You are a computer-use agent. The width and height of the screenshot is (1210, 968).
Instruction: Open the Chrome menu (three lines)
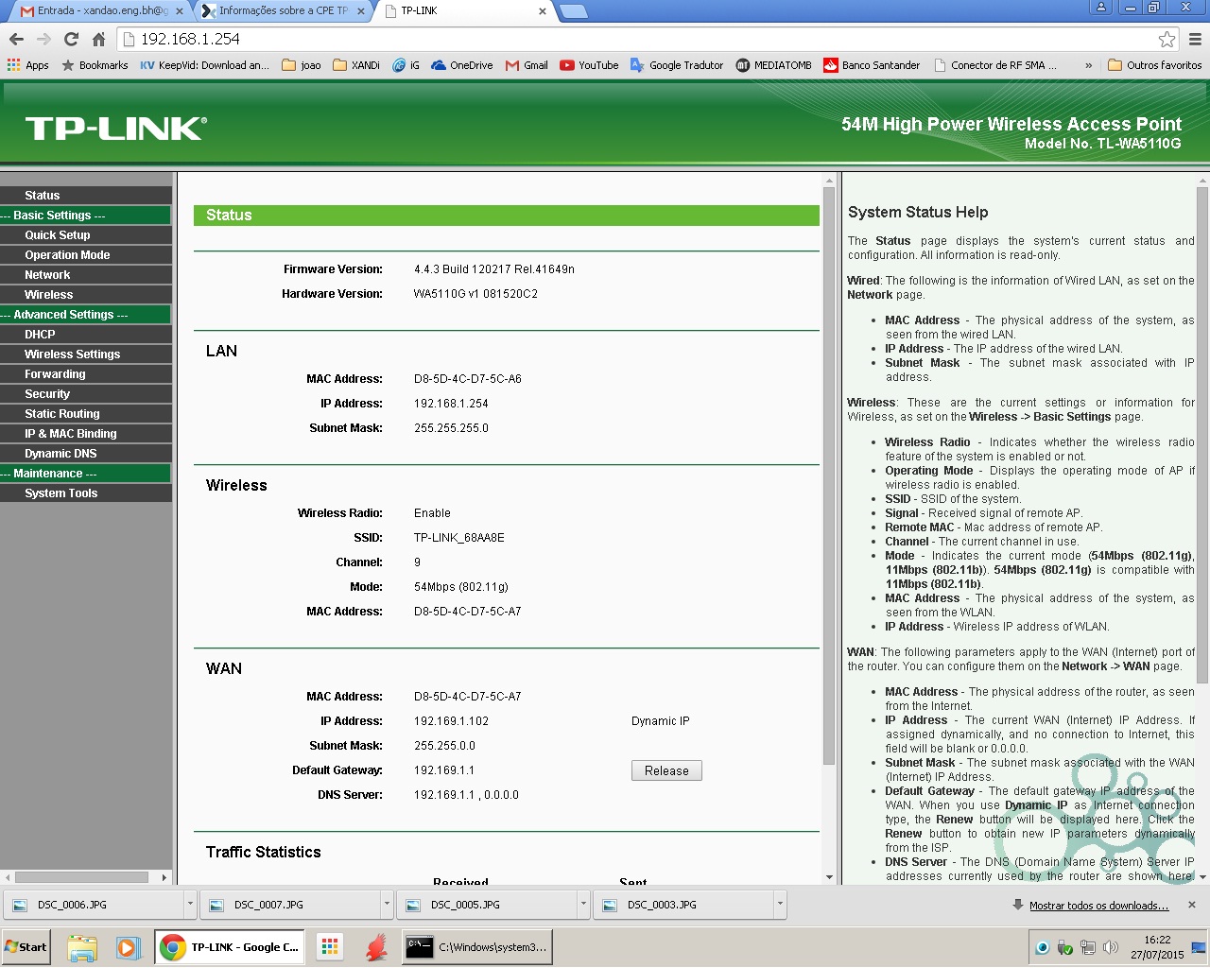point(1195,39)
